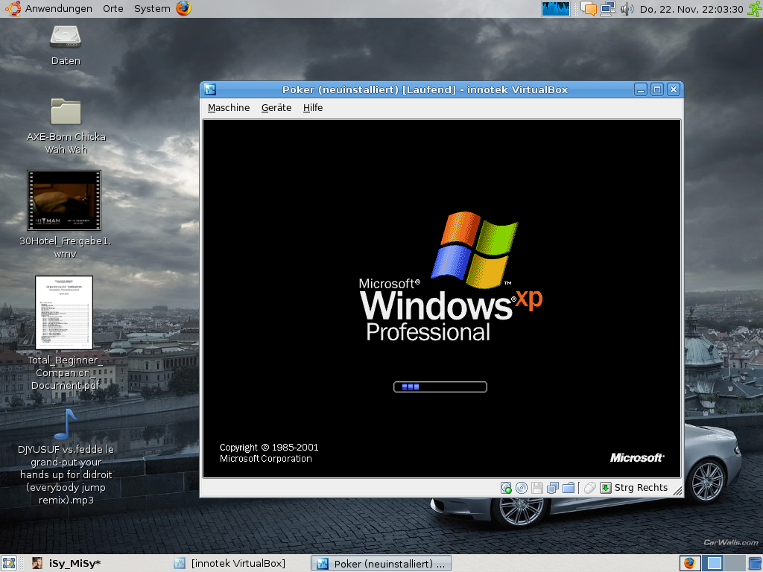Click the shared folders status icon

(569, 488)
